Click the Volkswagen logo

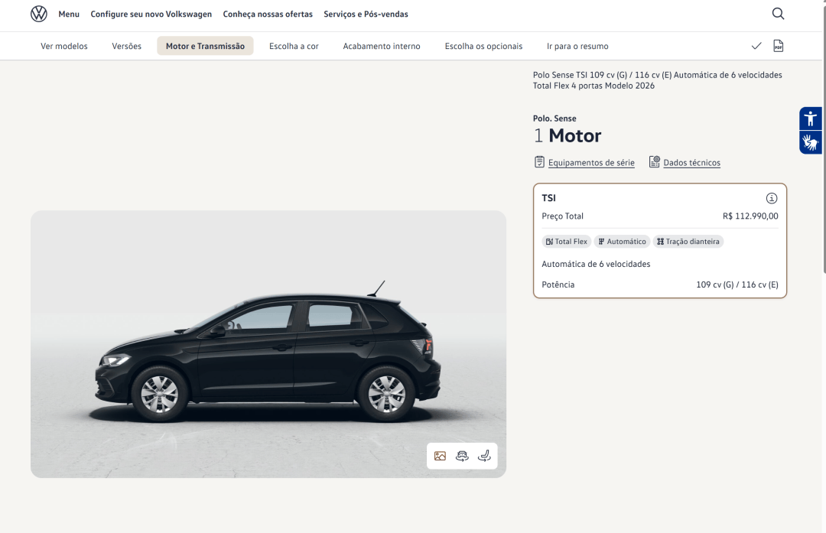[x=38, y=15]
